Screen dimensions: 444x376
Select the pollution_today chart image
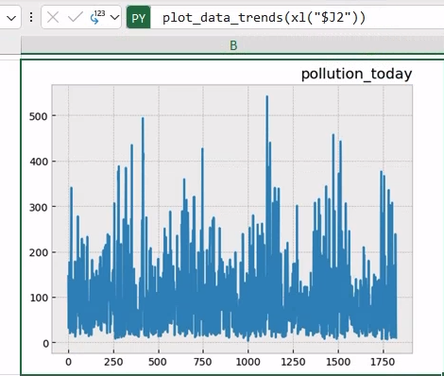click(x=232, y=216)
